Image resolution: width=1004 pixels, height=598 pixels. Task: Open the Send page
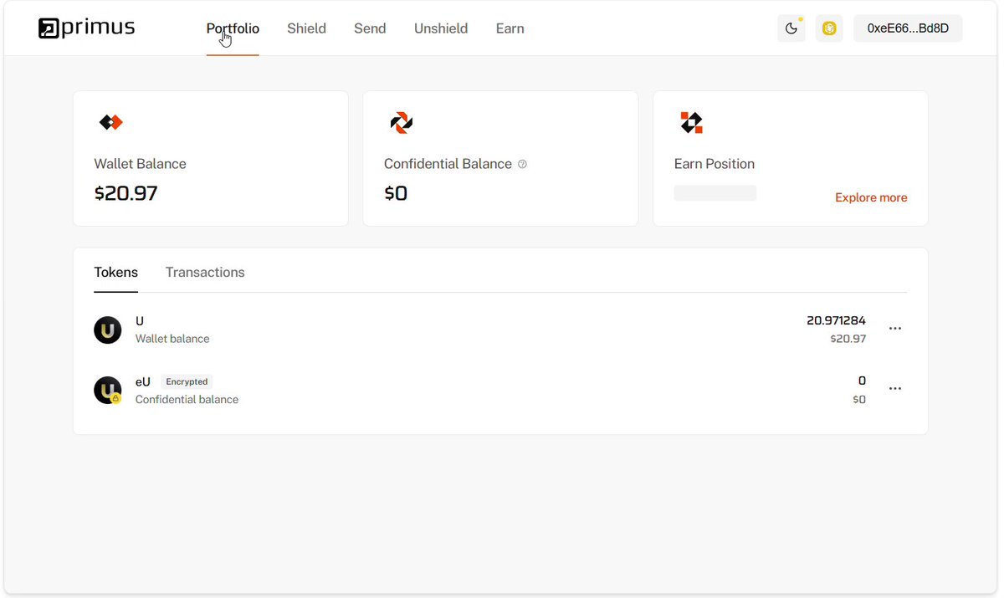[370, 28]
